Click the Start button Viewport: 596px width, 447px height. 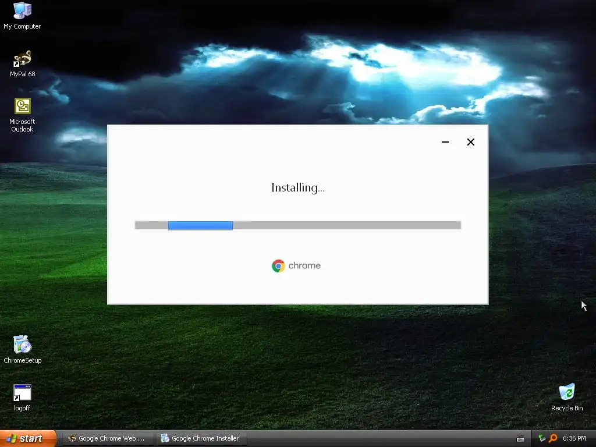pyautogui.click(x=28, y=438)
